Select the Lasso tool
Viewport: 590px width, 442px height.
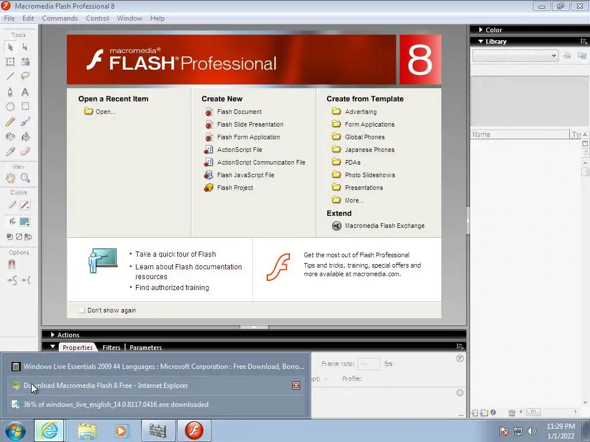(x=25, y=77)
